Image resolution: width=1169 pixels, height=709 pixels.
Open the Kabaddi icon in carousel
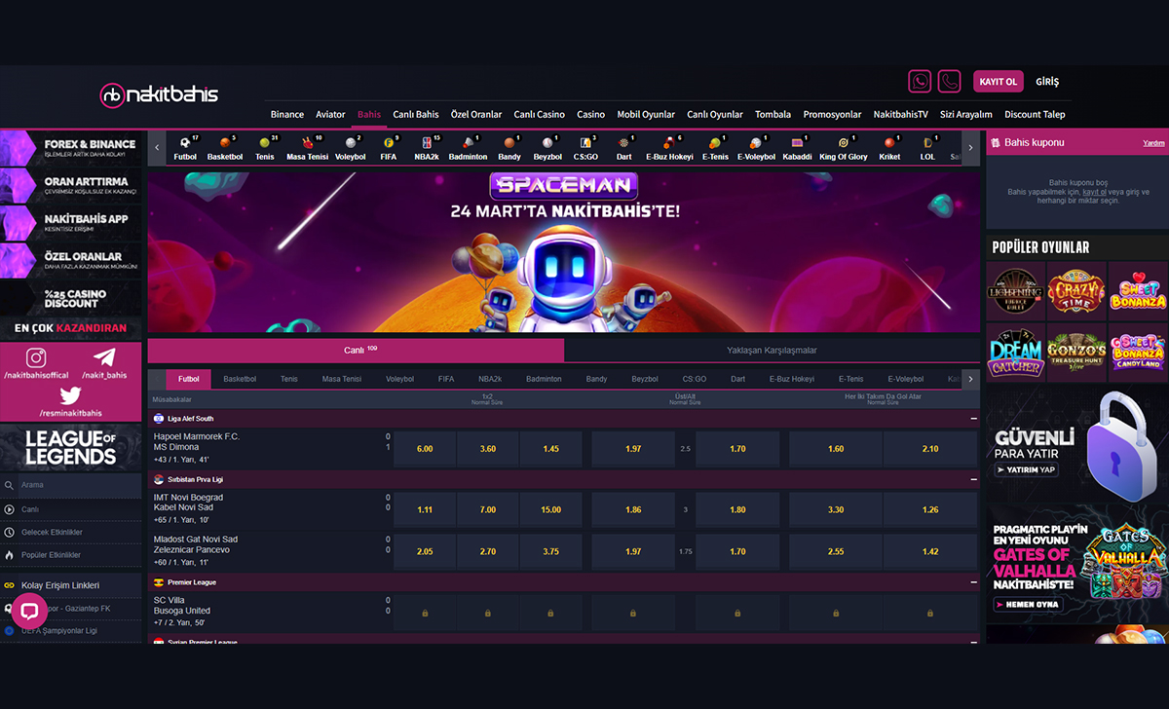point(797,148)
